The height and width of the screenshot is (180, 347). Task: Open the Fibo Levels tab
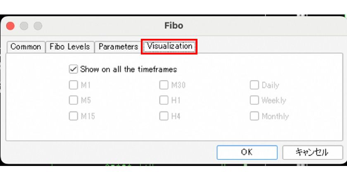tap(69, 47)
